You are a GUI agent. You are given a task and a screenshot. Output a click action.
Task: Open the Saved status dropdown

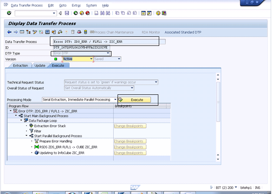point(119,59)
